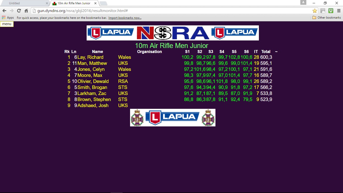Click the green shield extension icon

coord(331,11)
